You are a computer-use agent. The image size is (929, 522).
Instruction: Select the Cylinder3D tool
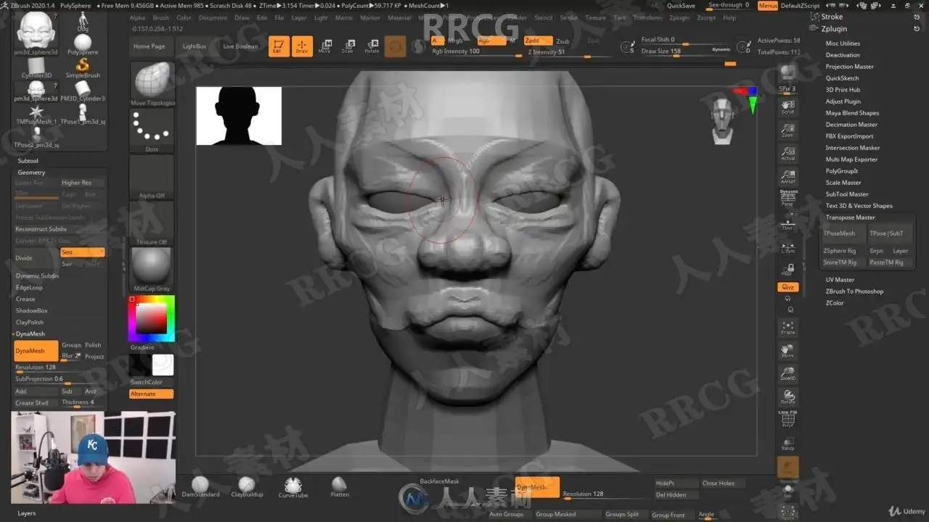click(36, 67)
